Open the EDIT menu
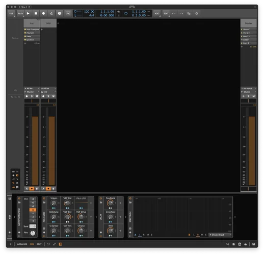The height and width of the screenshot is (255, 264). (166, 13)
